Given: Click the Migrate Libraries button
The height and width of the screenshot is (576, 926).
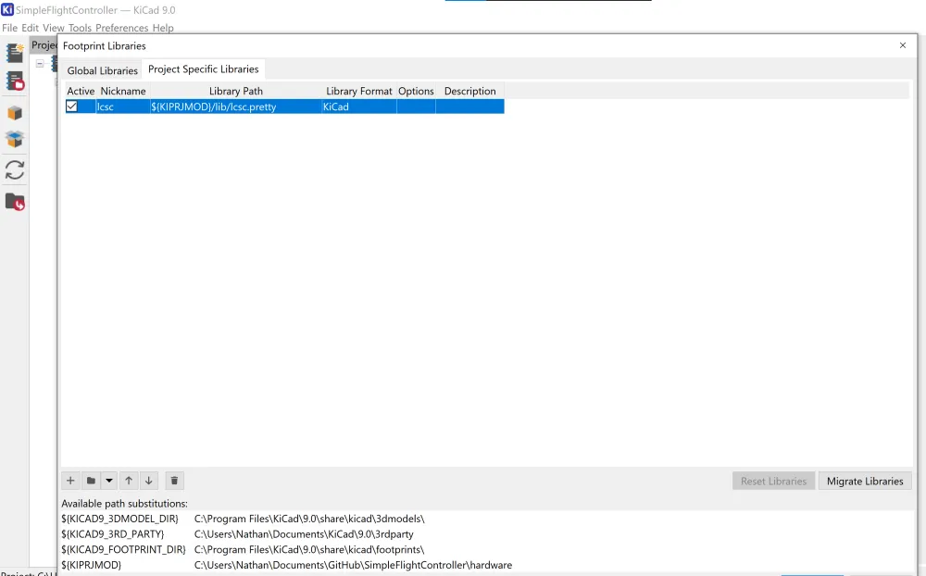Looking at the screenshot, I should pyautogui.click(x=864, y=482).
